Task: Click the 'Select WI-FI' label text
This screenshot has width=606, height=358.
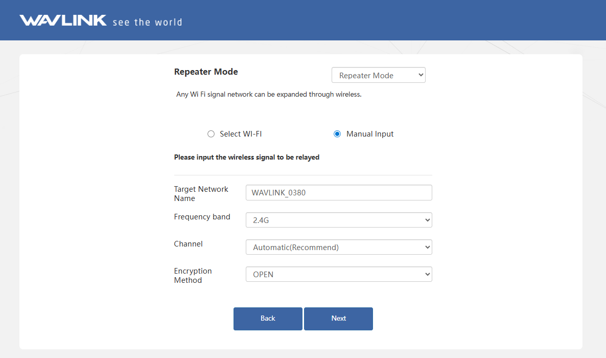Action: pyautogui.click(x=241, y=134)
